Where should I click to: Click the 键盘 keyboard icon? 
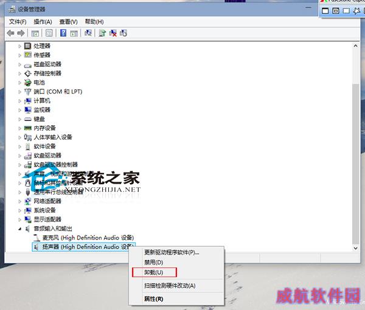[x=28, y=119]
